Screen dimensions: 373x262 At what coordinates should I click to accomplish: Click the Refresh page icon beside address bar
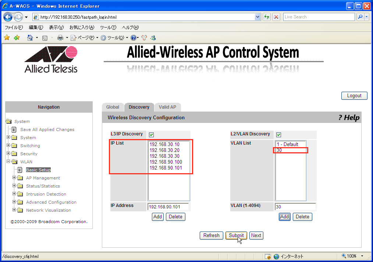point(267,17)
